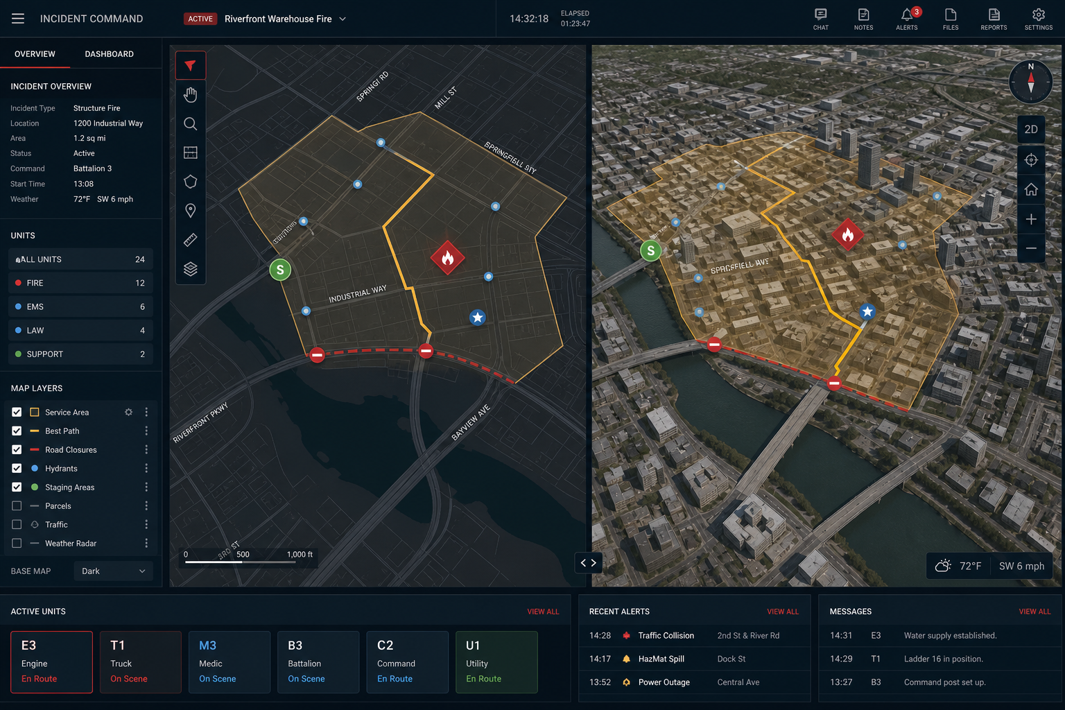Open the map layers stack tool
Screen dimensions: 1065x710
pos(191,269)
